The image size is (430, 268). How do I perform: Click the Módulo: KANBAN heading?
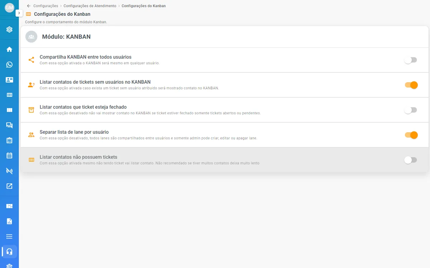pos(66,36)
